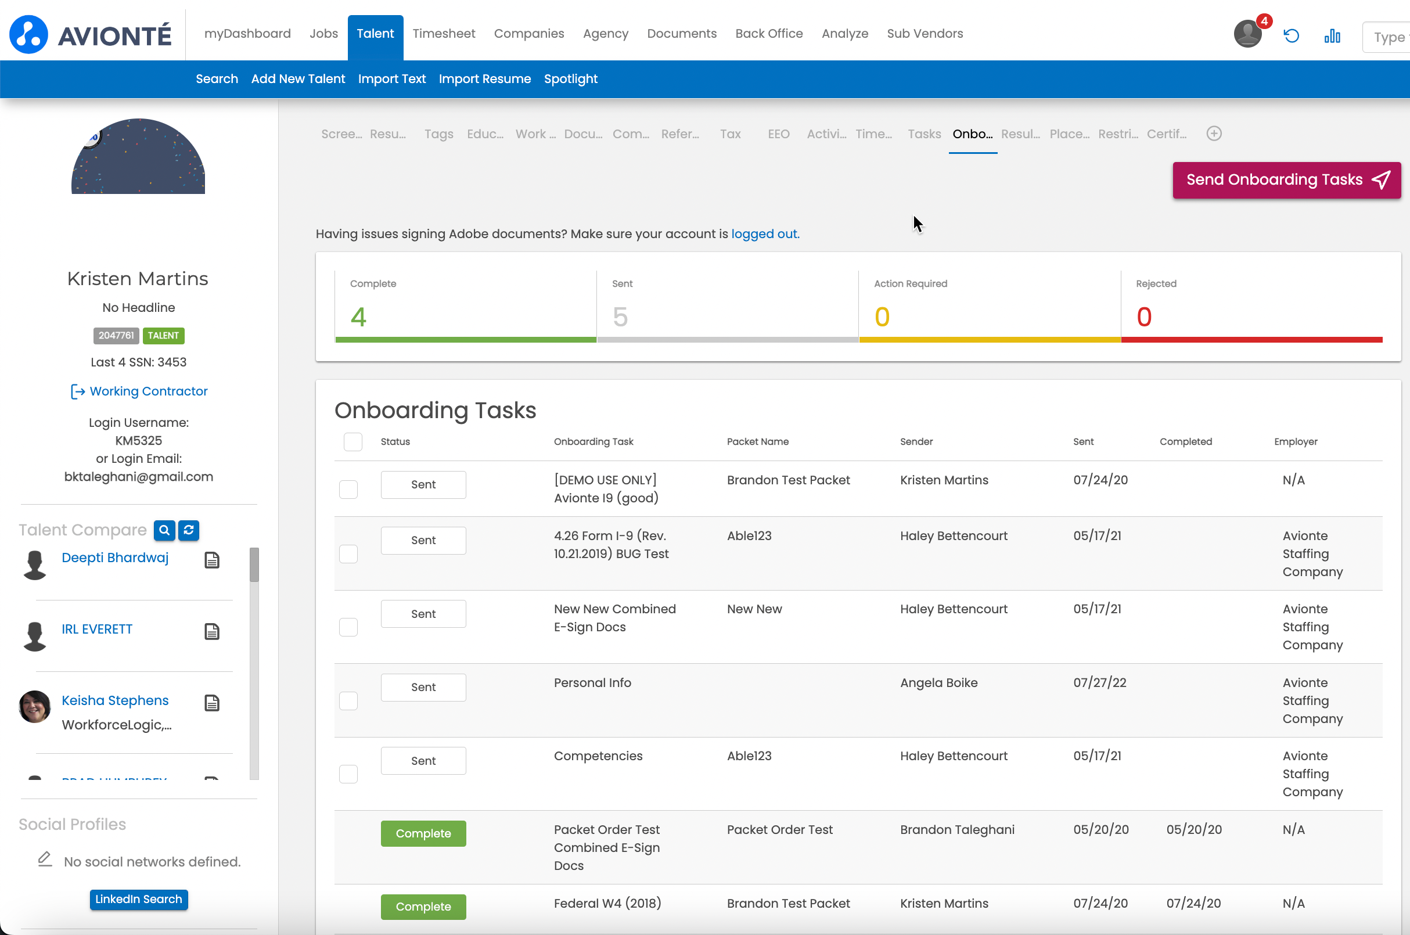1410x935 pixels.
Task: Click the Type search input field
Action: 1386,37
